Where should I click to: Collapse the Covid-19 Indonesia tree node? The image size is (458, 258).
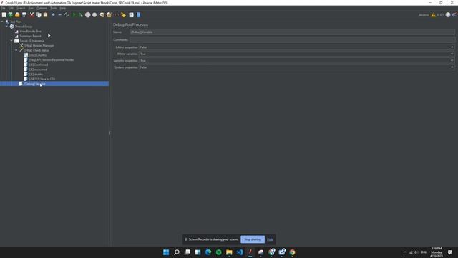[x=11, y=41]
